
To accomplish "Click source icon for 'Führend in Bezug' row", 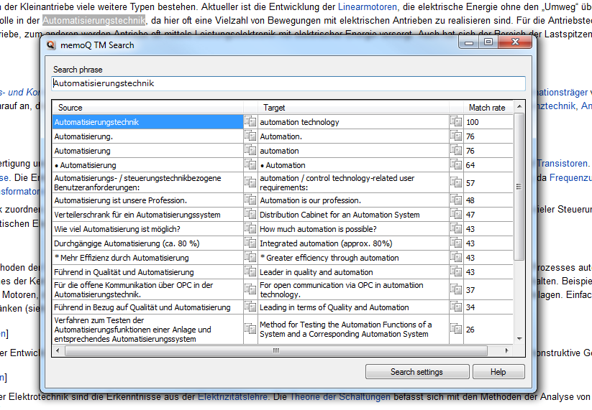I will tap(250, 307).
